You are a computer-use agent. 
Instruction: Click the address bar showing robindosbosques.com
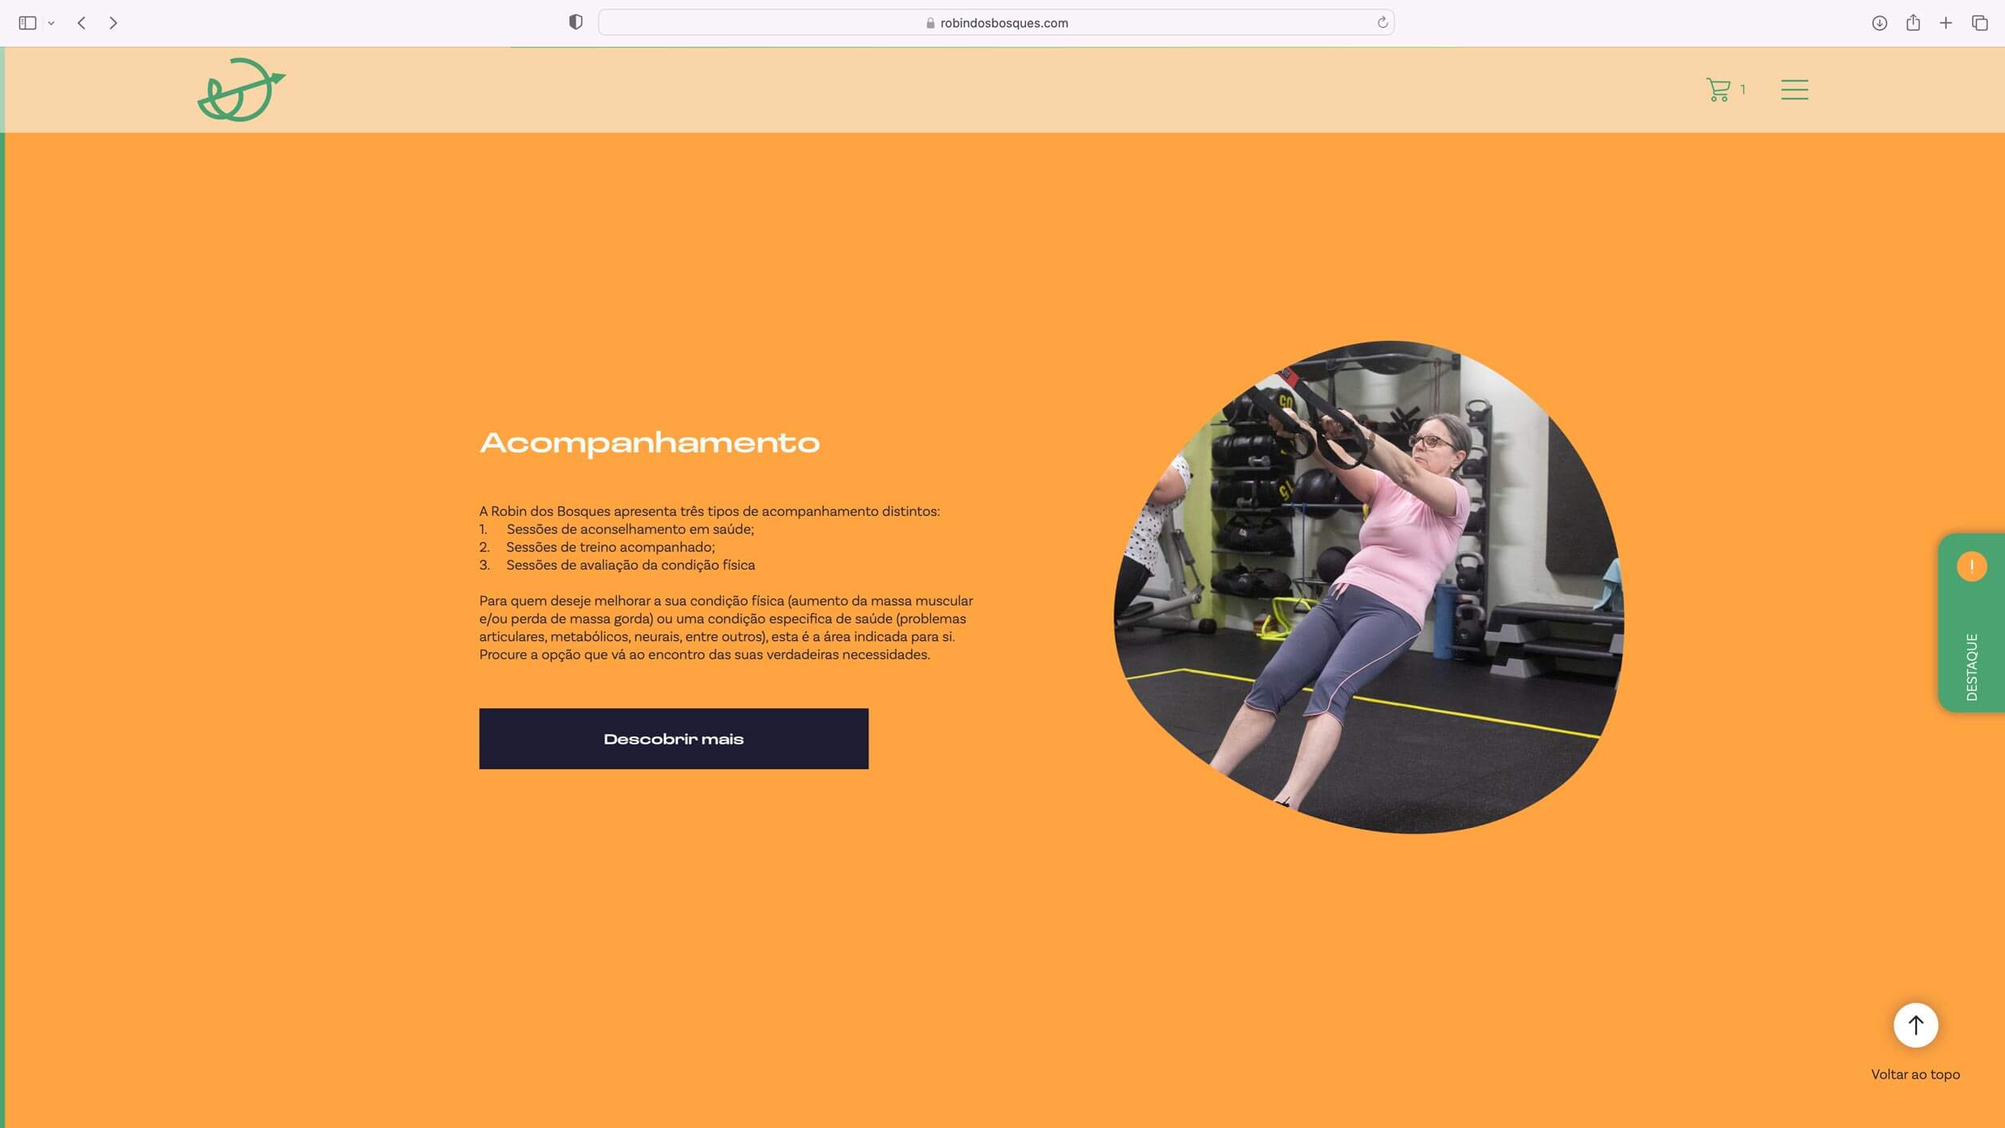click(994, 22)
